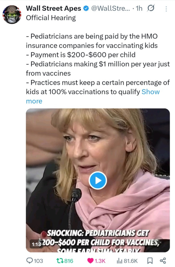Open the three-dot more options menu
Image resolution: width=175 pixels, height=267 pixels.
[166, 9]
